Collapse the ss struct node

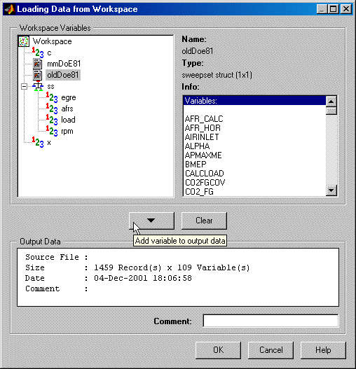click(24, 86)
